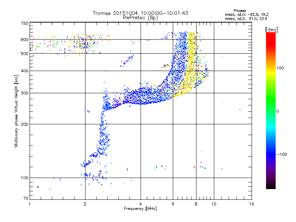
Task: Click the rainbow phase colorbar
Action: (271, 111)
